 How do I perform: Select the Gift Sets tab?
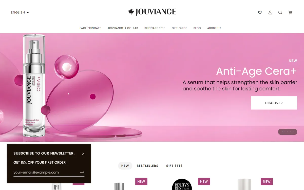pos(174,166)
